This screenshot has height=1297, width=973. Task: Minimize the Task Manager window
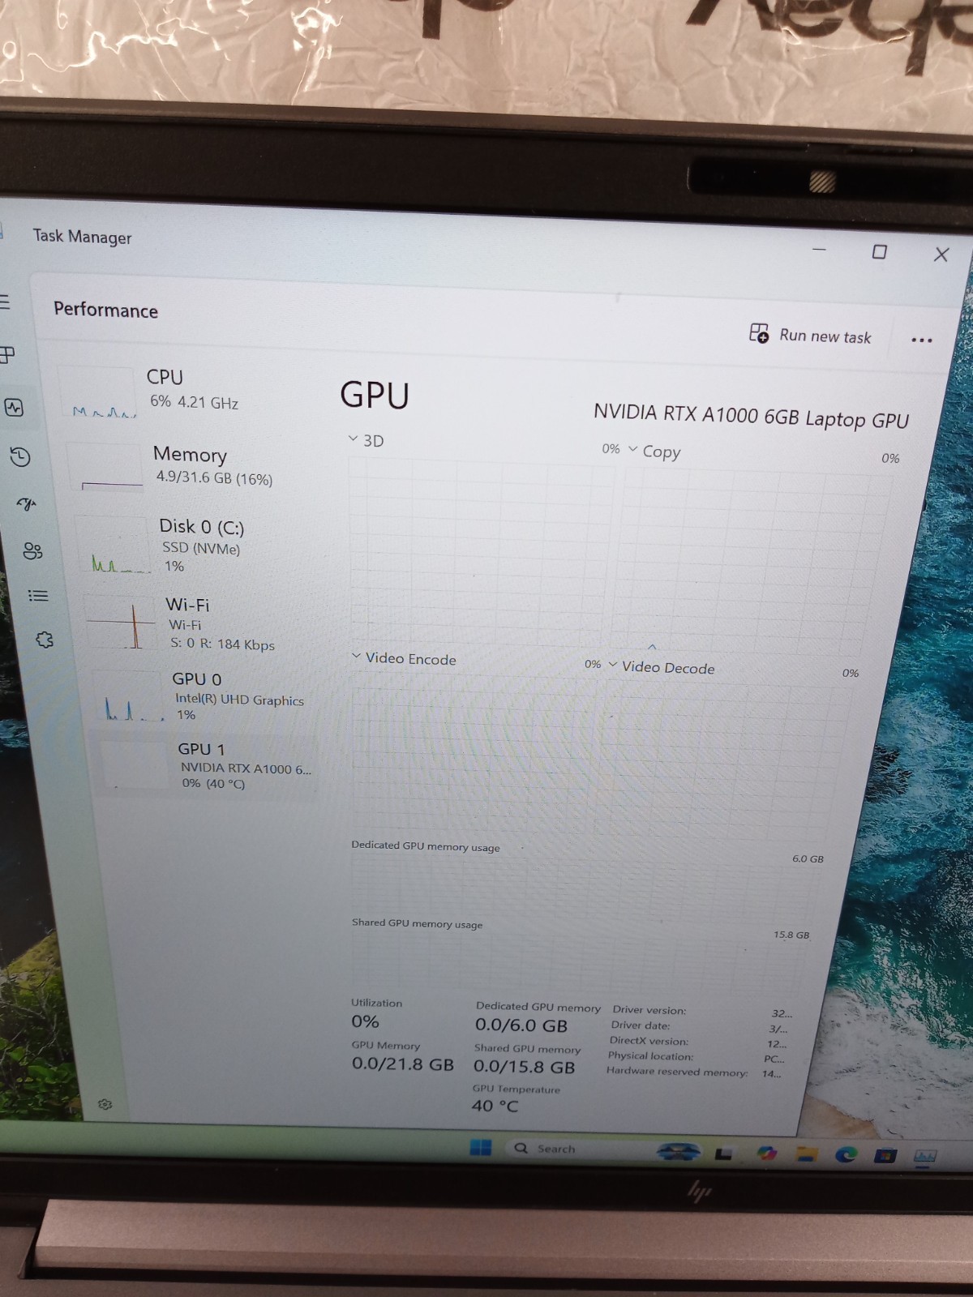pos(819,249)
